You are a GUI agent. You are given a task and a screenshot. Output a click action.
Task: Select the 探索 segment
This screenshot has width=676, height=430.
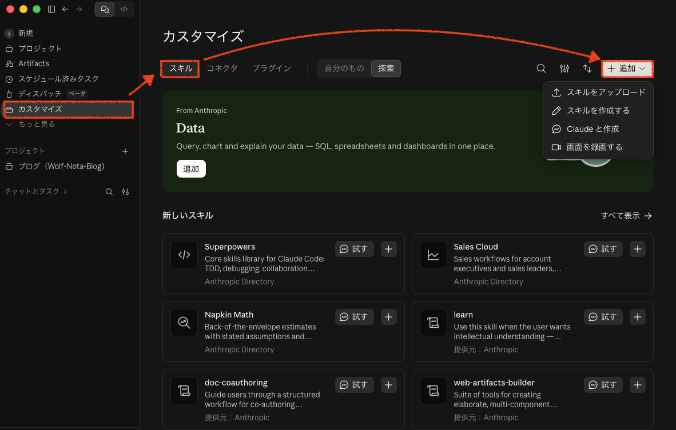point(386,69)
